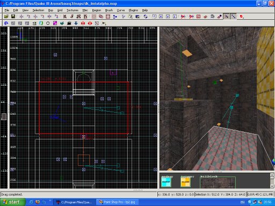Select the killblock texture thumbnail
Image resolution: width=275 pixels, height=206 pixels.
[x=218, y=183]
